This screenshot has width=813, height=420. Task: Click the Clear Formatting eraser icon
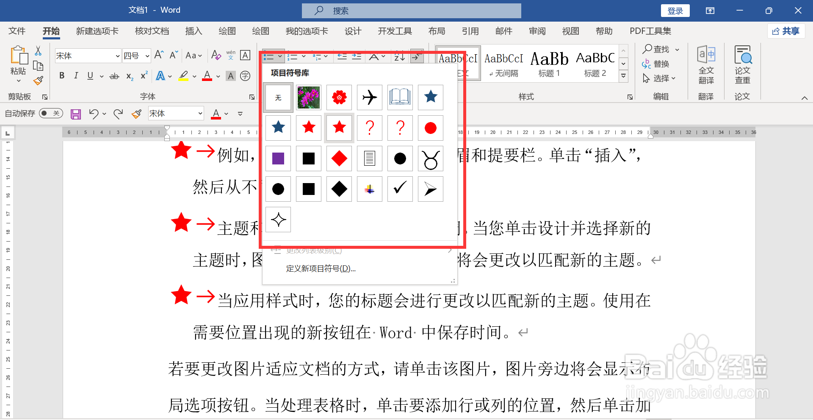tap(216, 55)
